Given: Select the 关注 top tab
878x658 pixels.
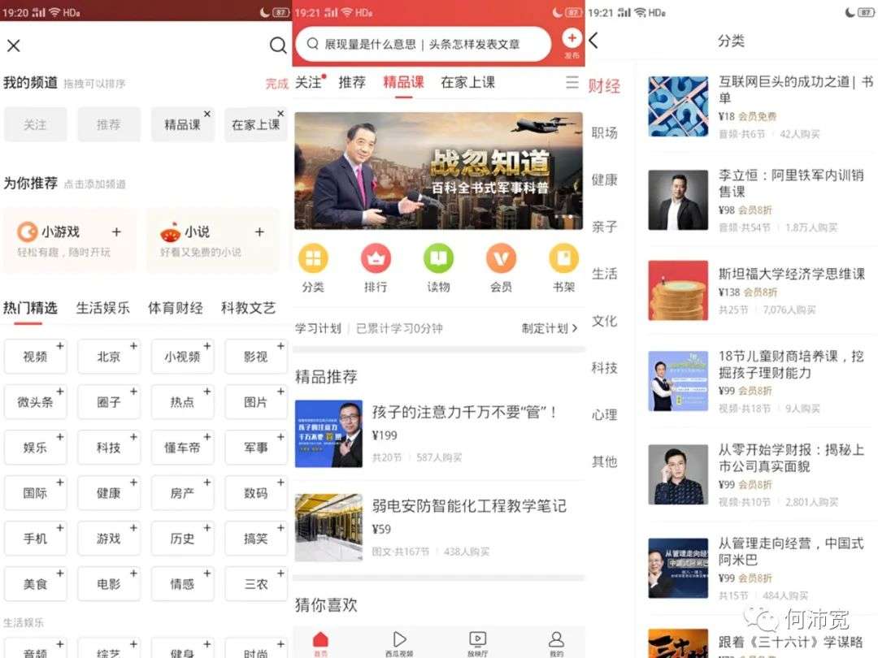Looking at the screenshot, I should point(309,82).
